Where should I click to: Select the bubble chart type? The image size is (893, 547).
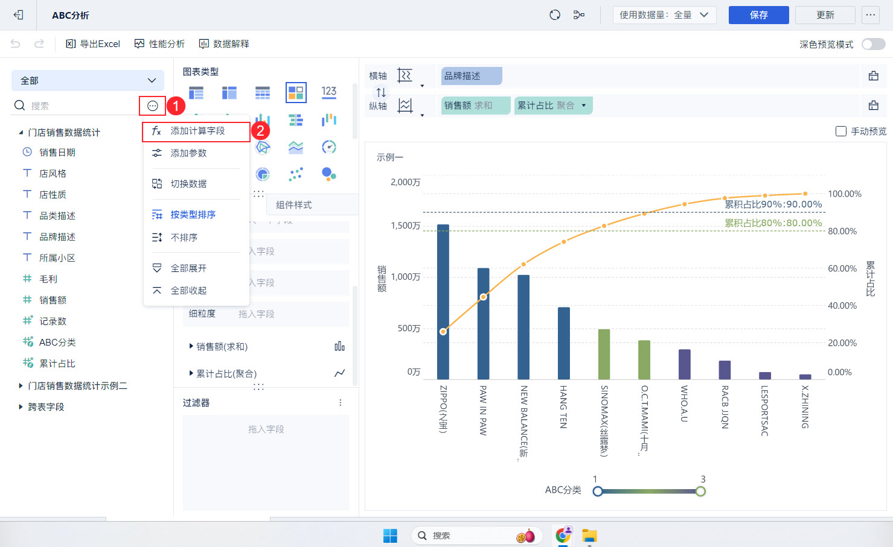329,174
